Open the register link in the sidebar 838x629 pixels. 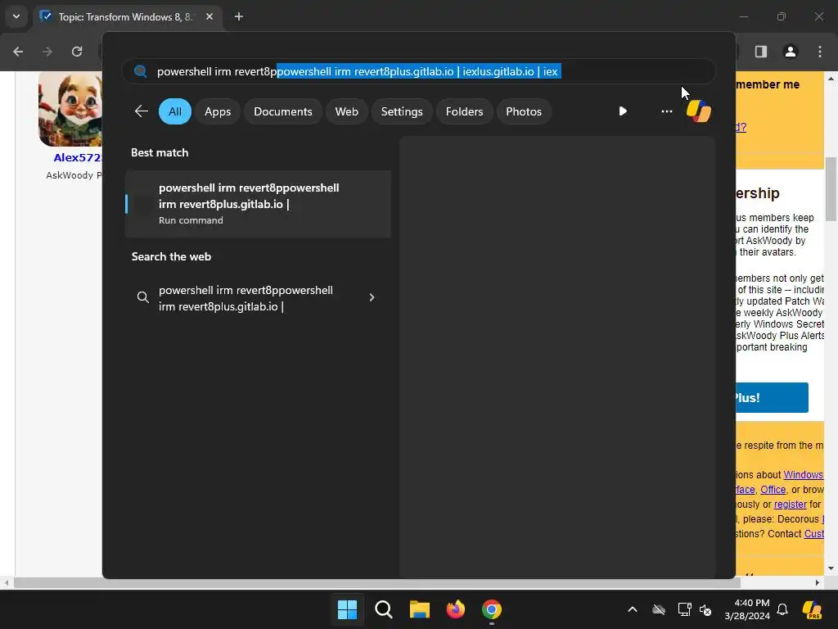tap(790, 505)
